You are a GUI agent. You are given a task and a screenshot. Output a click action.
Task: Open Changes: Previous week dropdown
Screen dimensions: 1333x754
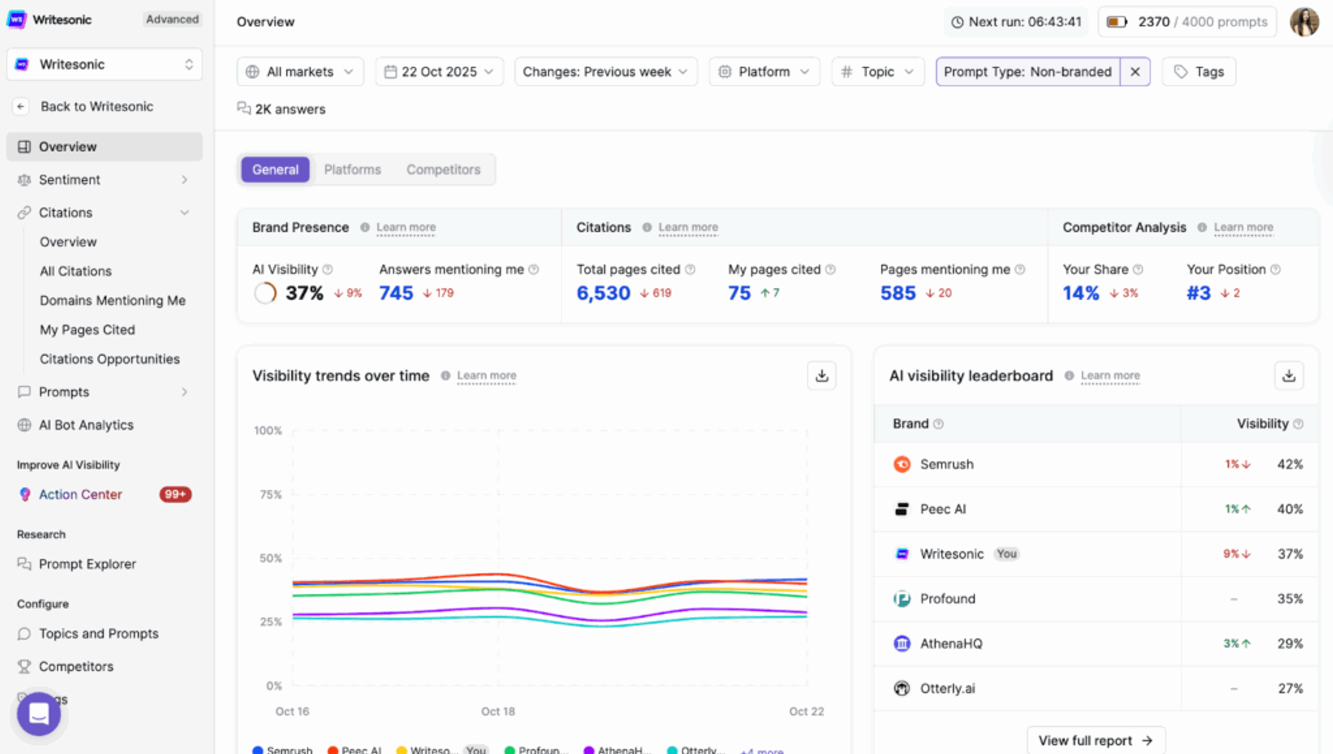[x=605, y=72]
